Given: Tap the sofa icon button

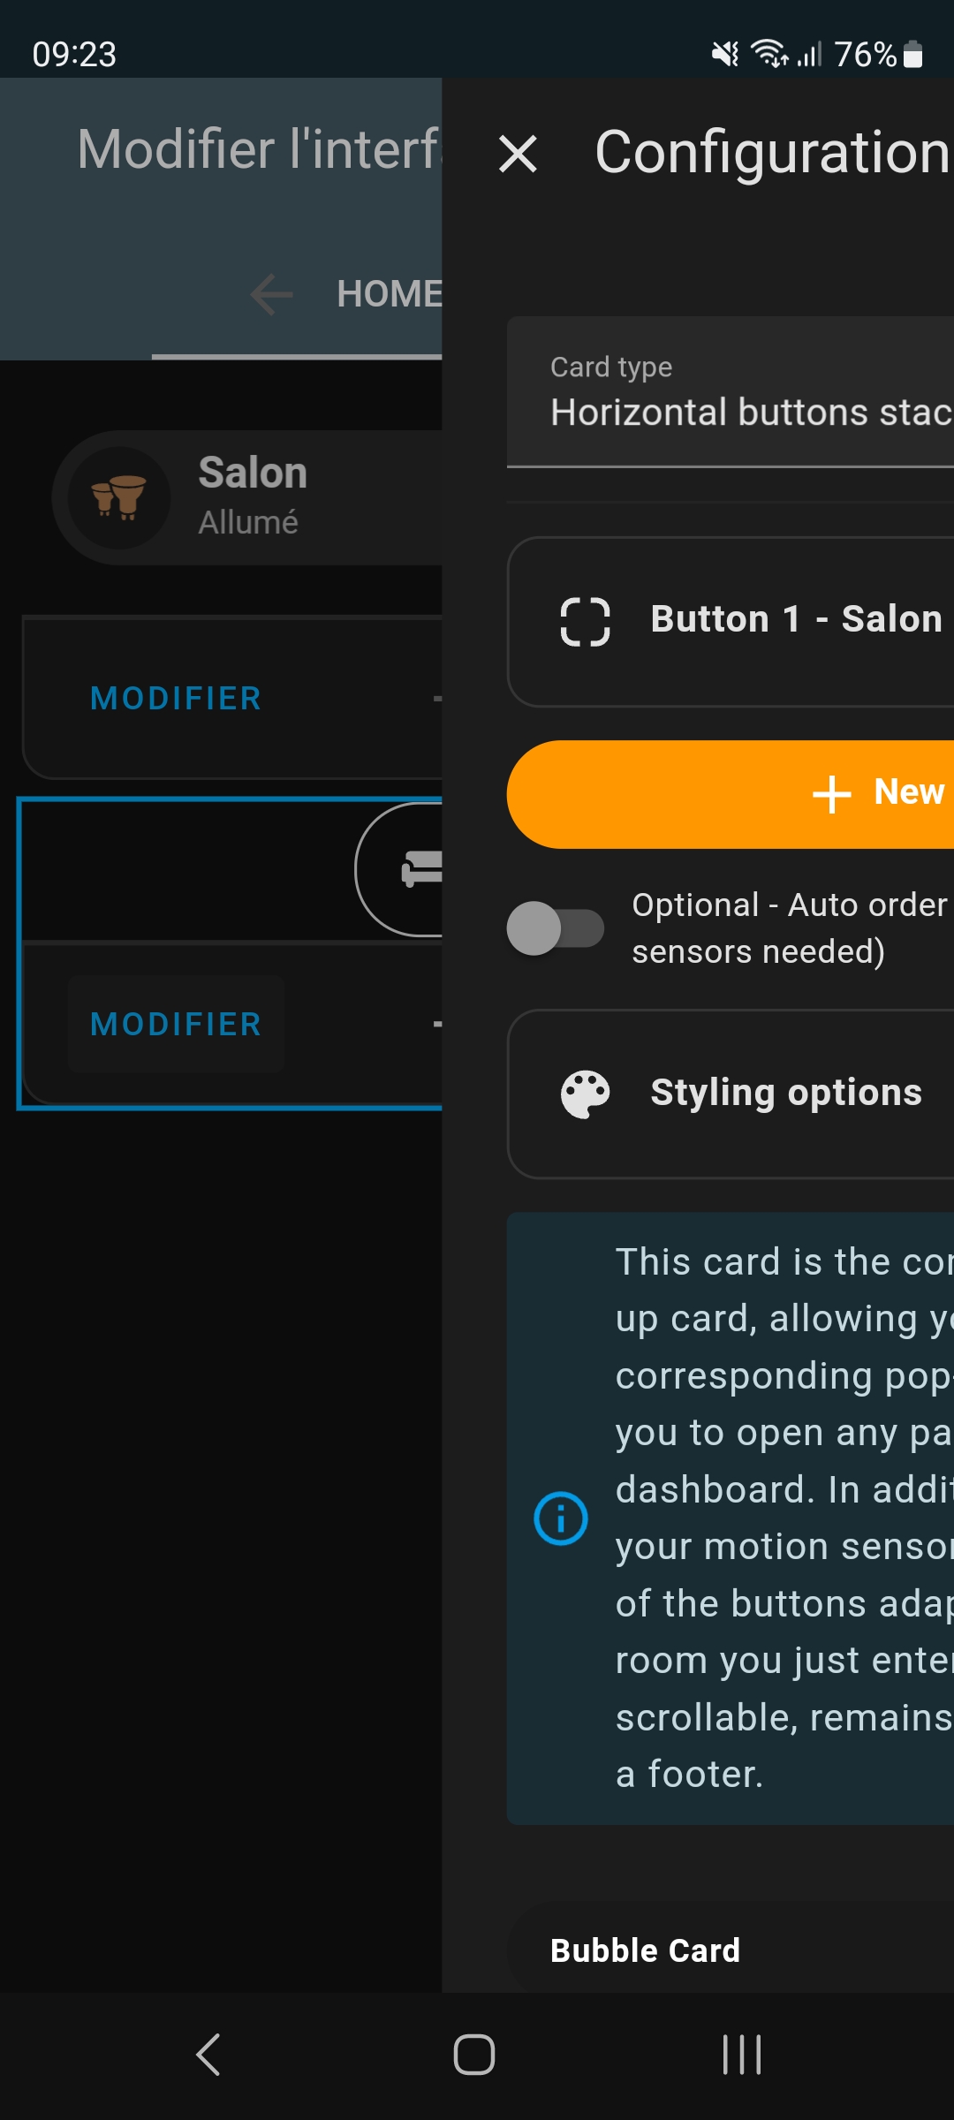Looking at the screenshot, I should pyautogui.click(x=420, y=869).
